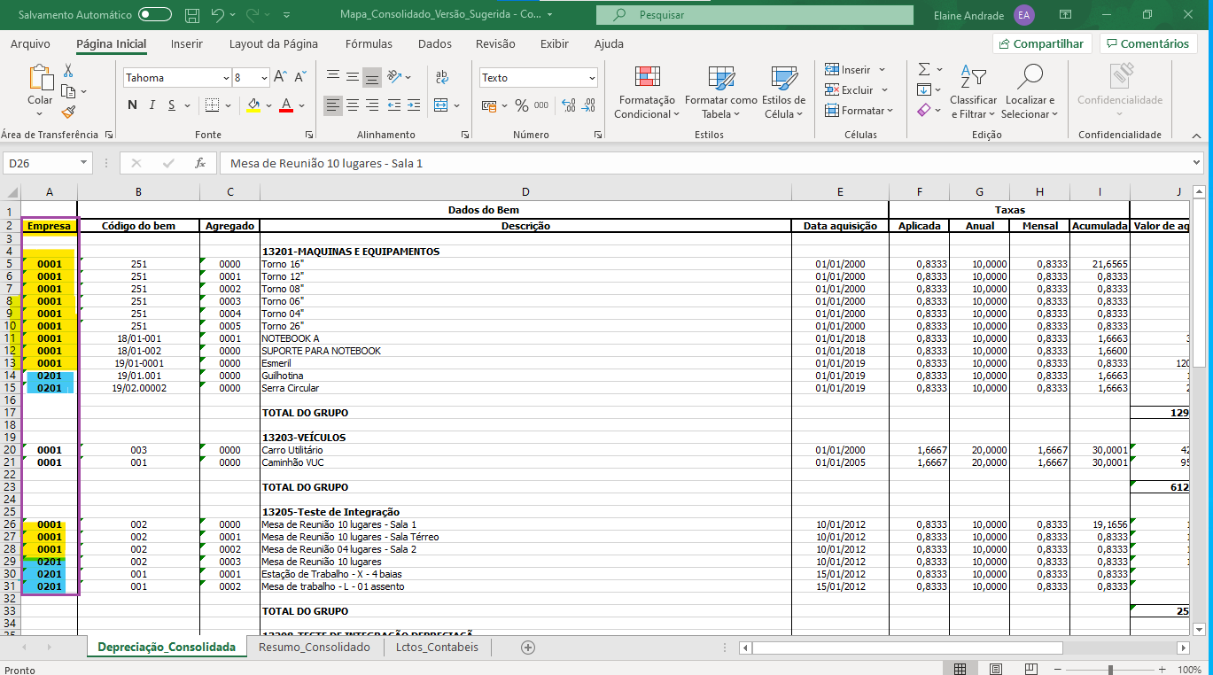Toggle bold formatting

[133, 105]
